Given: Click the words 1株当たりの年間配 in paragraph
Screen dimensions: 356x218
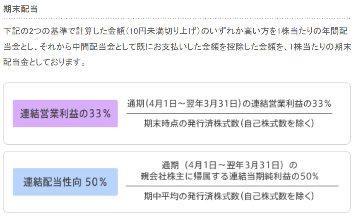Looking at the screenshot, I should 312,31.
